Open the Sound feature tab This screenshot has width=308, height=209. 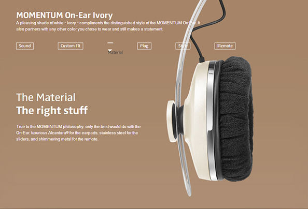25,46
